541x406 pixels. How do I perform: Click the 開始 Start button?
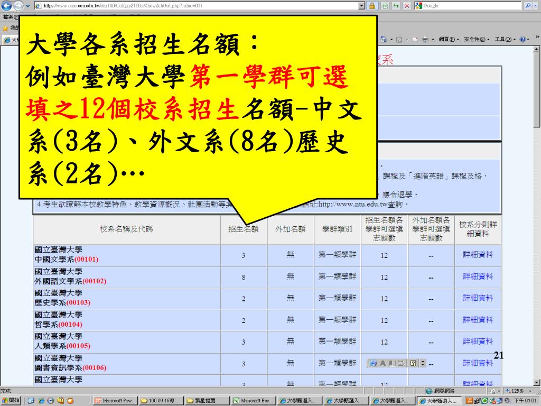11,401
